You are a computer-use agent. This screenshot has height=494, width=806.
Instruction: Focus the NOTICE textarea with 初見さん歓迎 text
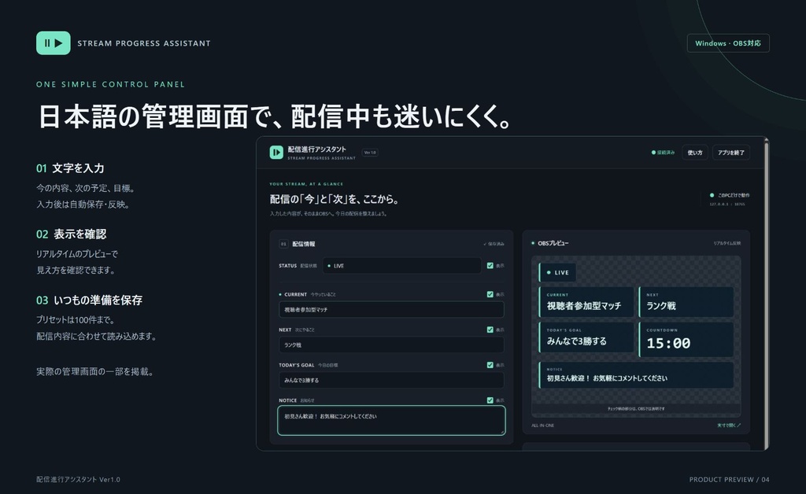coord(391,421)
